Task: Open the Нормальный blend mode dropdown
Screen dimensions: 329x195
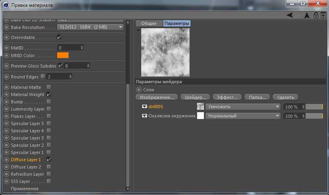Action: pyautogui.click(x=243, y=116)
